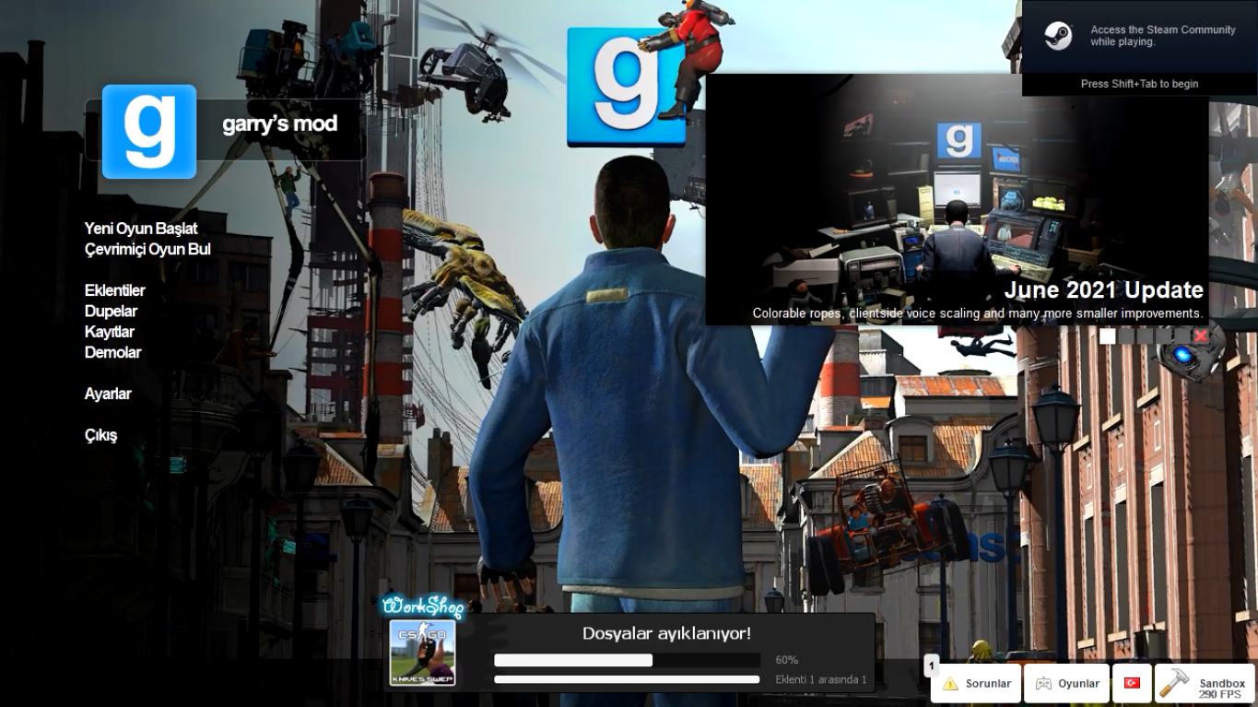Start a new game via Yeni Oyun Başlat
The width and height of the screenshot is (1258, 707).
[x=141, y=229]
